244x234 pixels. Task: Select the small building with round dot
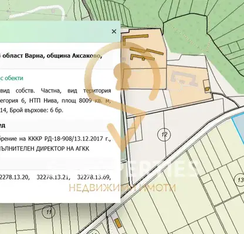[x=138, y=57]
